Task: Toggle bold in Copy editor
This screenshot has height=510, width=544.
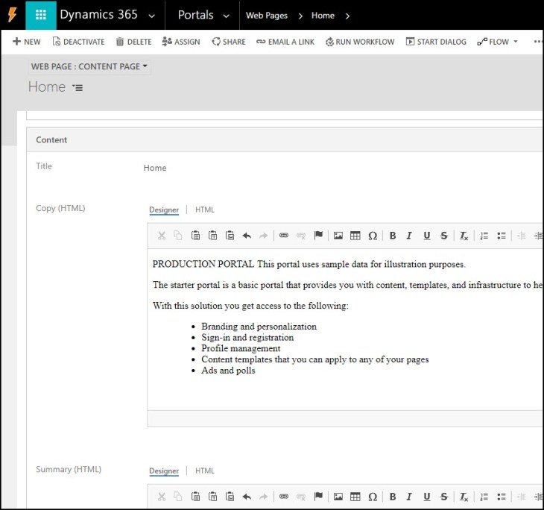Action: coord(393,236)
